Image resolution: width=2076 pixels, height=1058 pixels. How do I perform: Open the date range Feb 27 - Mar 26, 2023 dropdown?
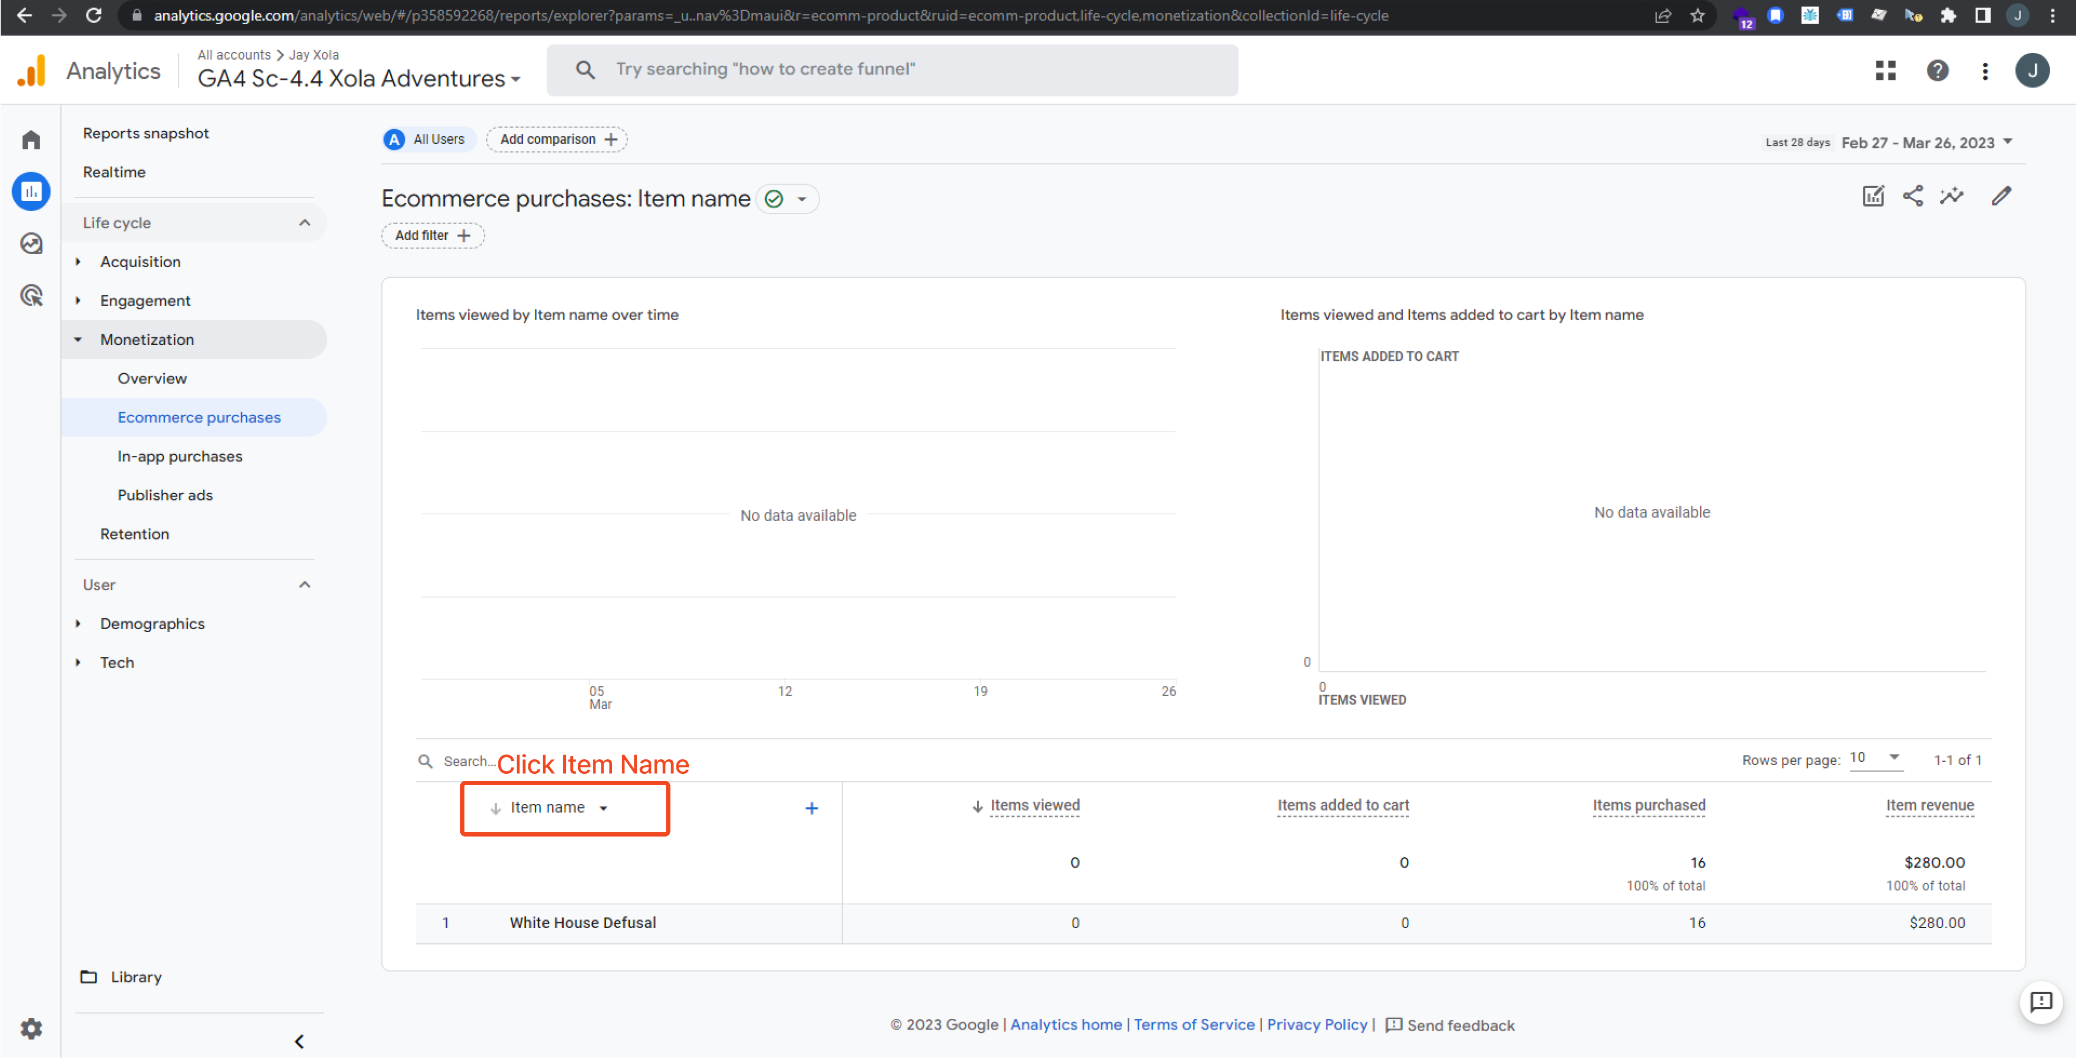pyautogui.click(x=1927, y=143)
